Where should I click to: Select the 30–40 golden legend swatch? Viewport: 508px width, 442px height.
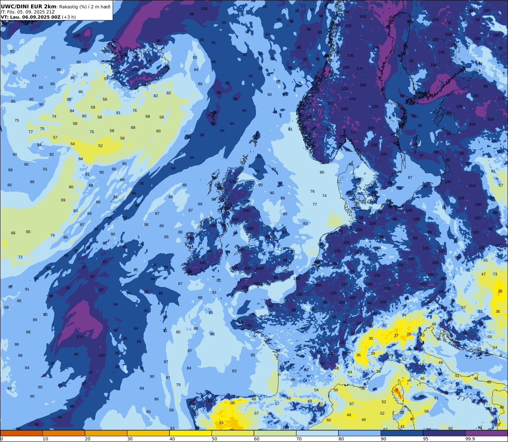pyautogui.click(x=148, y=433)
